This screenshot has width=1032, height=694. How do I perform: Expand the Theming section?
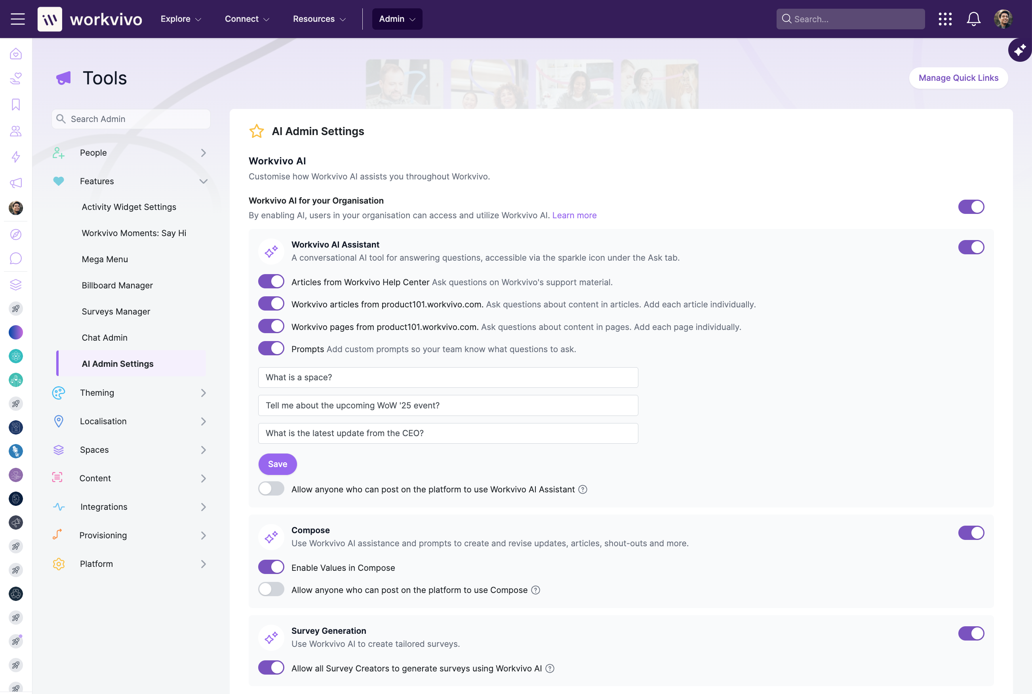pyautogui.click(x=129, y=393)
